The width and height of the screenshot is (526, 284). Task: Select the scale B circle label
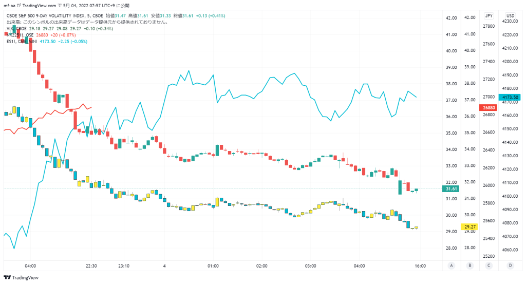pos(469,266)
